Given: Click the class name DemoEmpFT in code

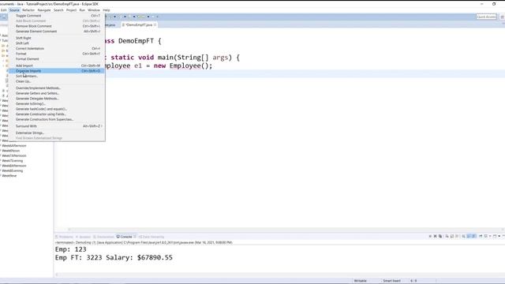Looking at the screenshot, I should [136, 41].
